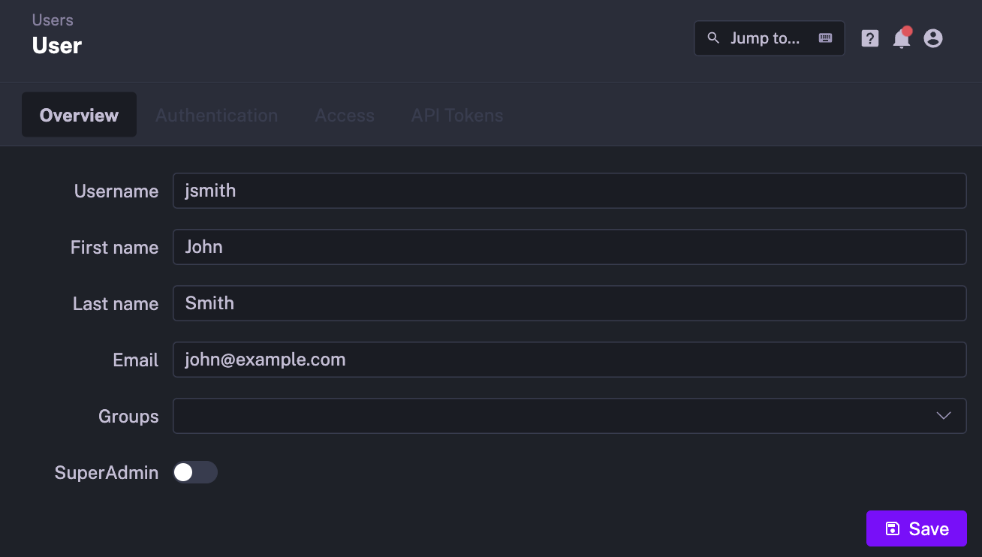Enable the SuperAdmin toggle
The width and height of the screenshot is (982, 557).
195,472
